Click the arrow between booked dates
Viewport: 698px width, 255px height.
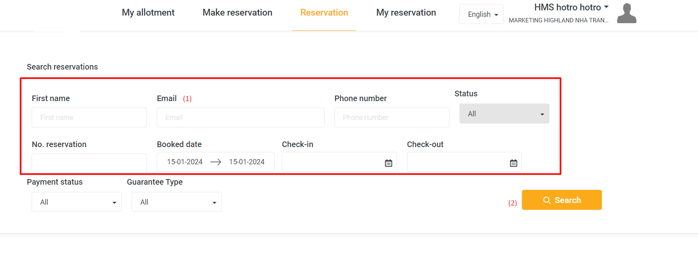[216, 162]
